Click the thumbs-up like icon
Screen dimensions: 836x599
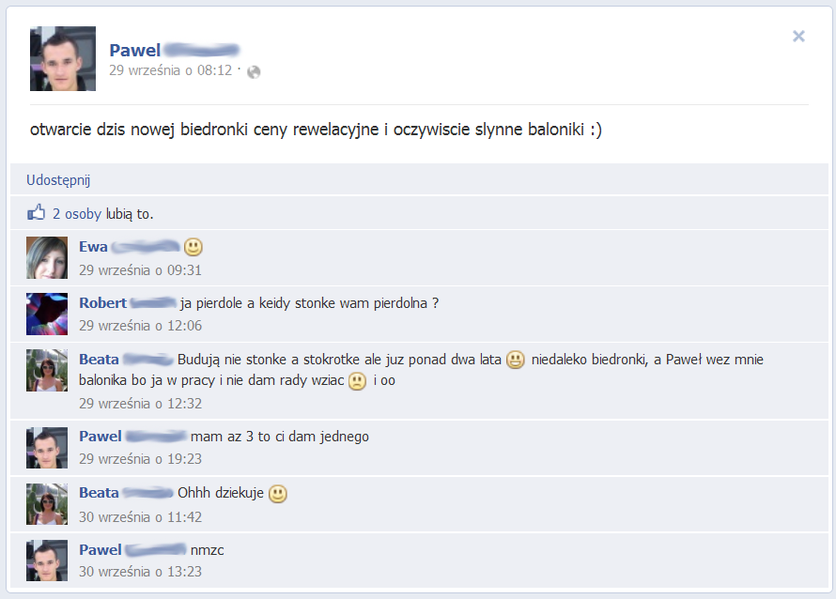pos(37,212)
